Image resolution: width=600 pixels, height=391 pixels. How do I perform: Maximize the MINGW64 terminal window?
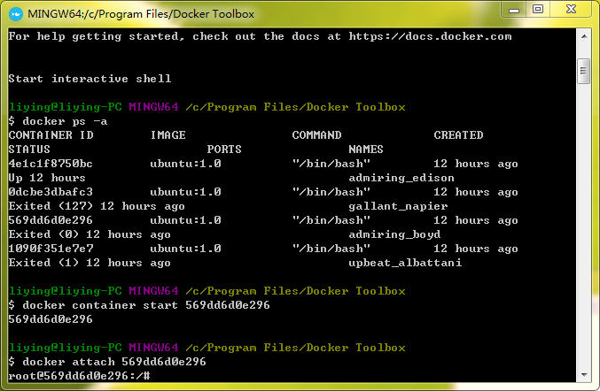pyautogui.click(x=538, y=9)
